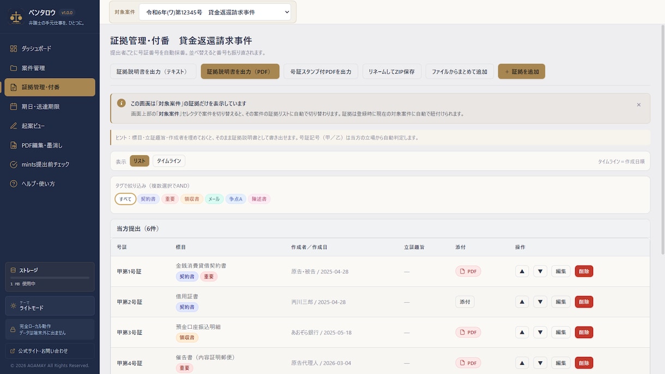
Task: Open 案件管理 in sidebar
Action: point(50,68)
